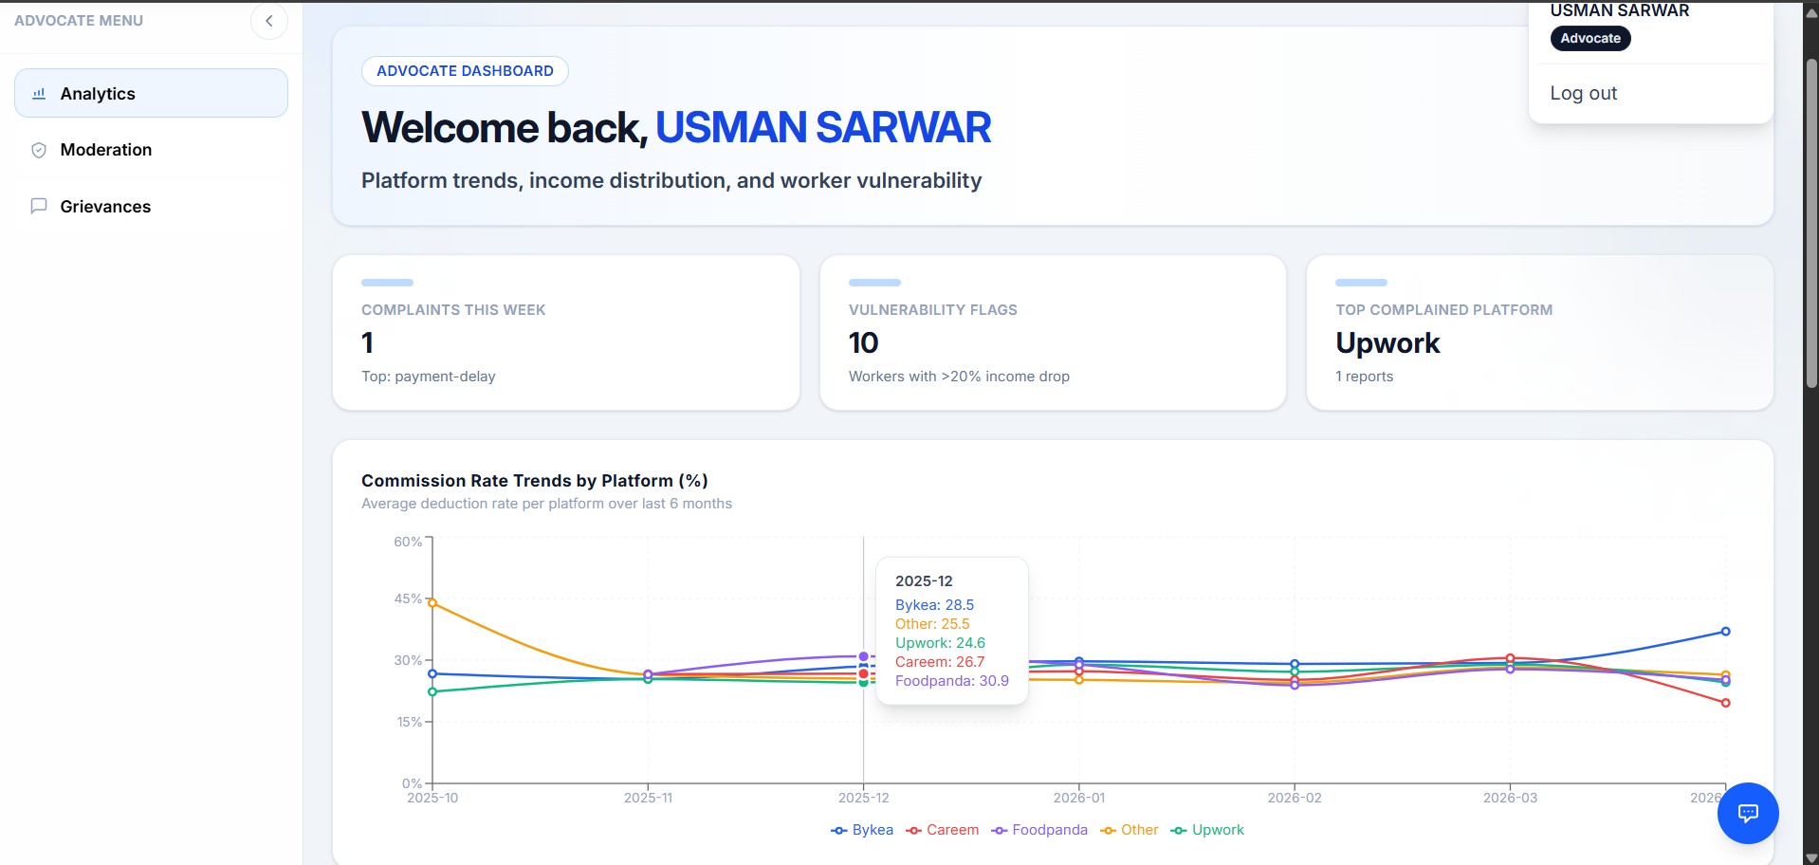
Task: Click the 'Upwork: 24.6' tooltip value
Action: coord(940,643)
